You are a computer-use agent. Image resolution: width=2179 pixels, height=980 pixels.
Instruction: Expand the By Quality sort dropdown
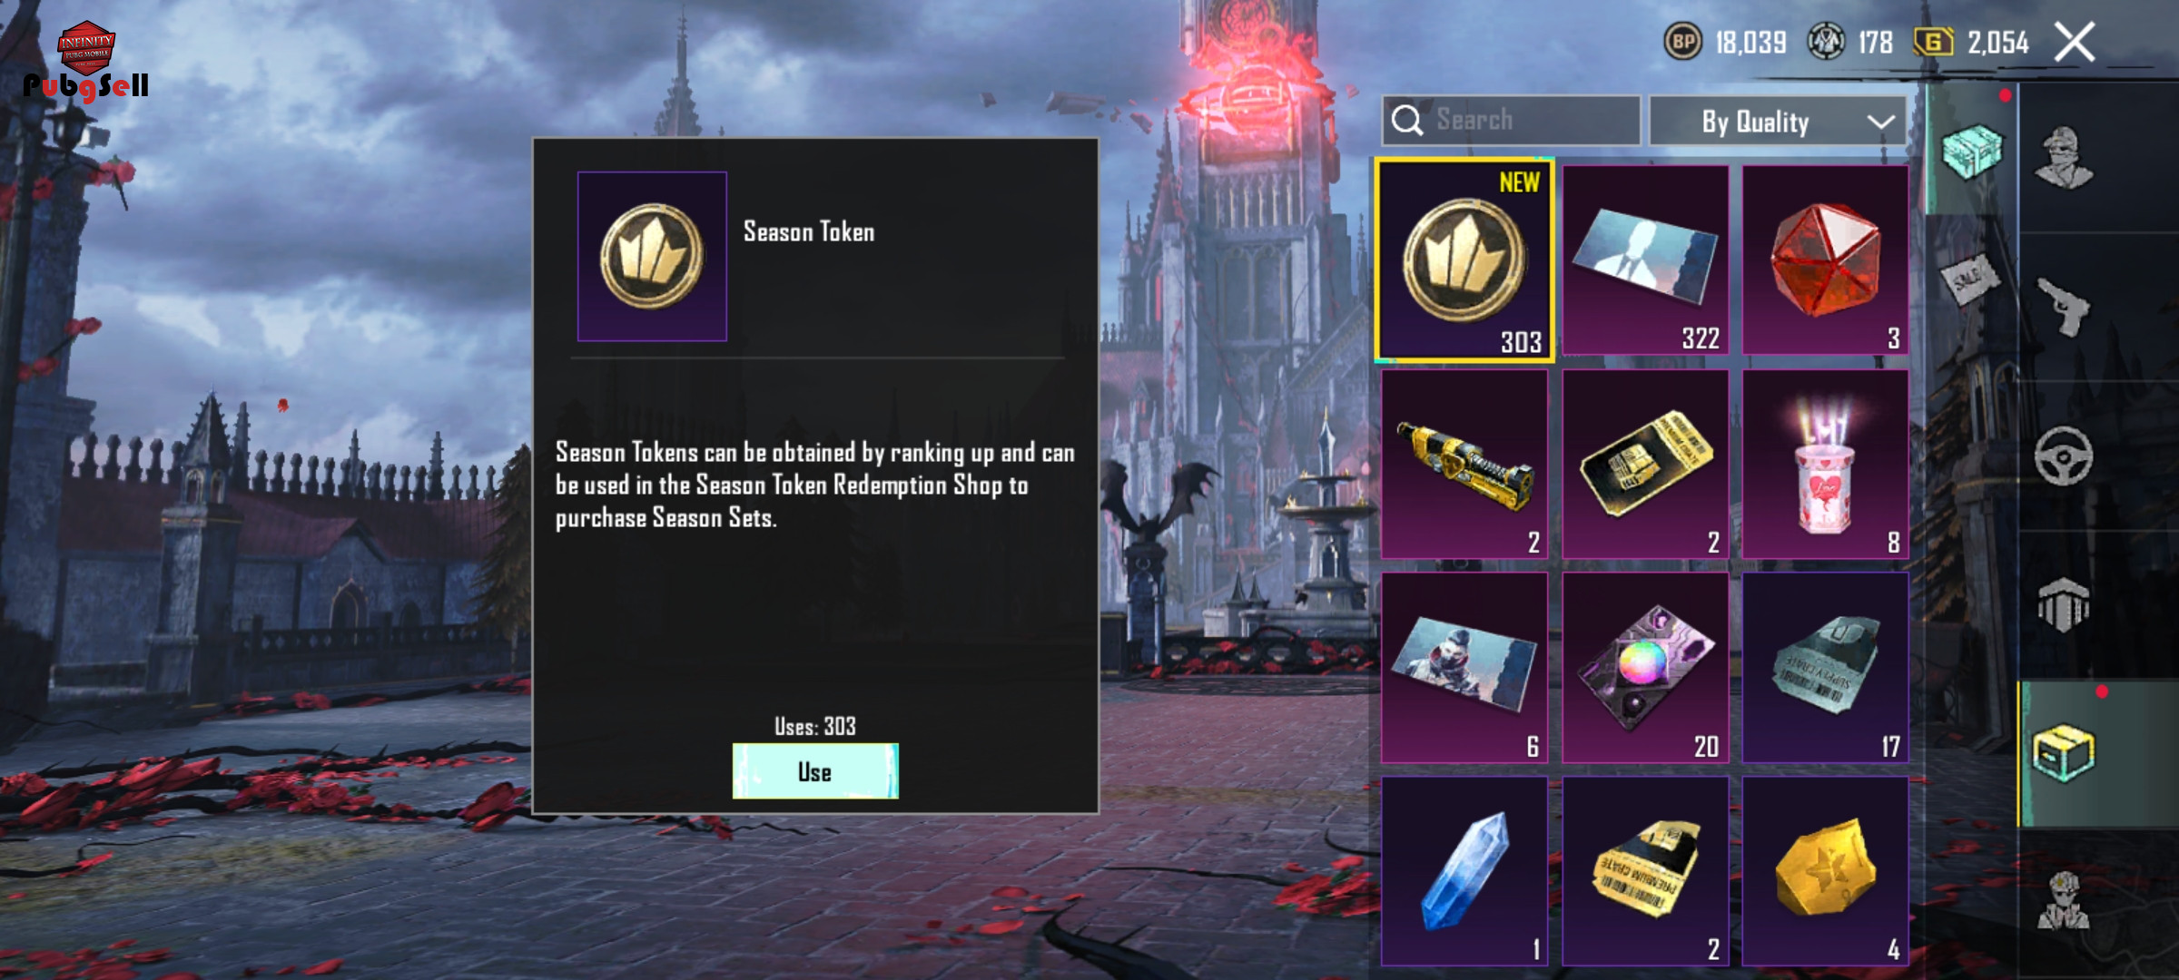point(1778,121)
